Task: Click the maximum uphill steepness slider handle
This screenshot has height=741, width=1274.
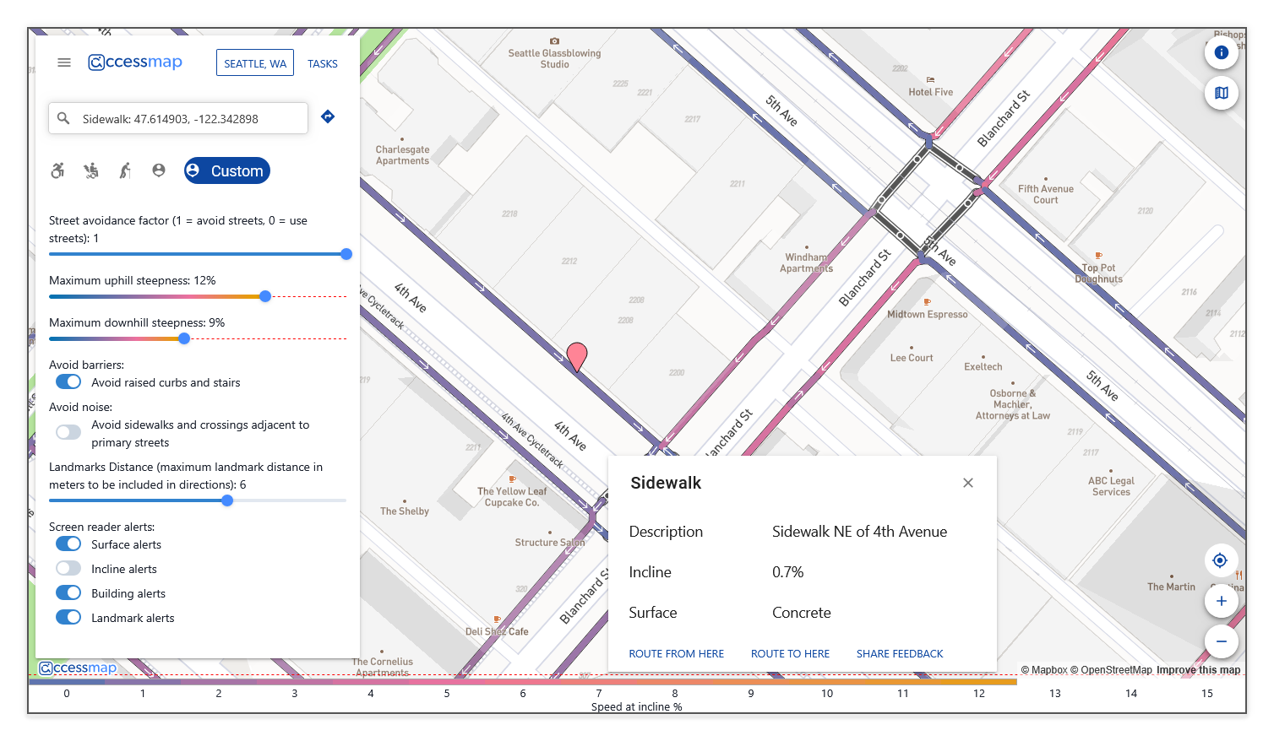Action: [x=265, y=296]
